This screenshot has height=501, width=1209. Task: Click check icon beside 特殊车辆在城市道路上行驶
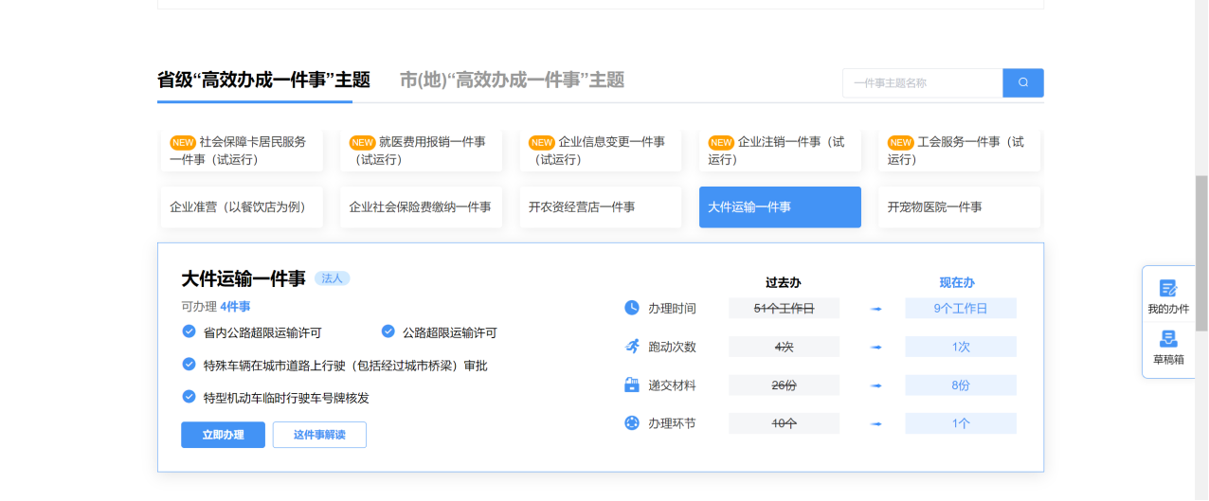[x=189, y=365]
